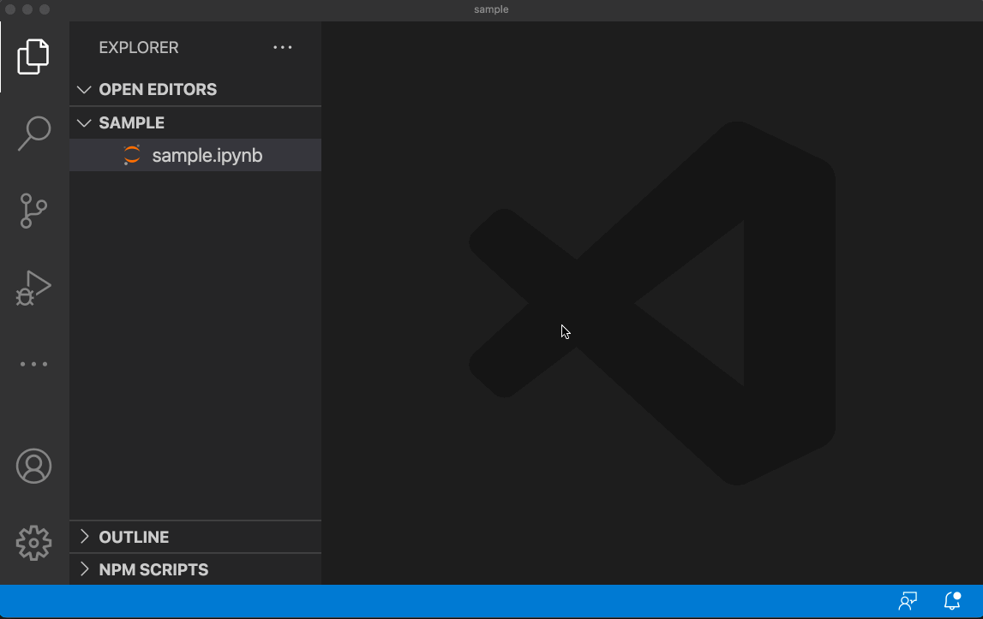Open the Source Control view

pyautogui.click(x=34, y=211)
